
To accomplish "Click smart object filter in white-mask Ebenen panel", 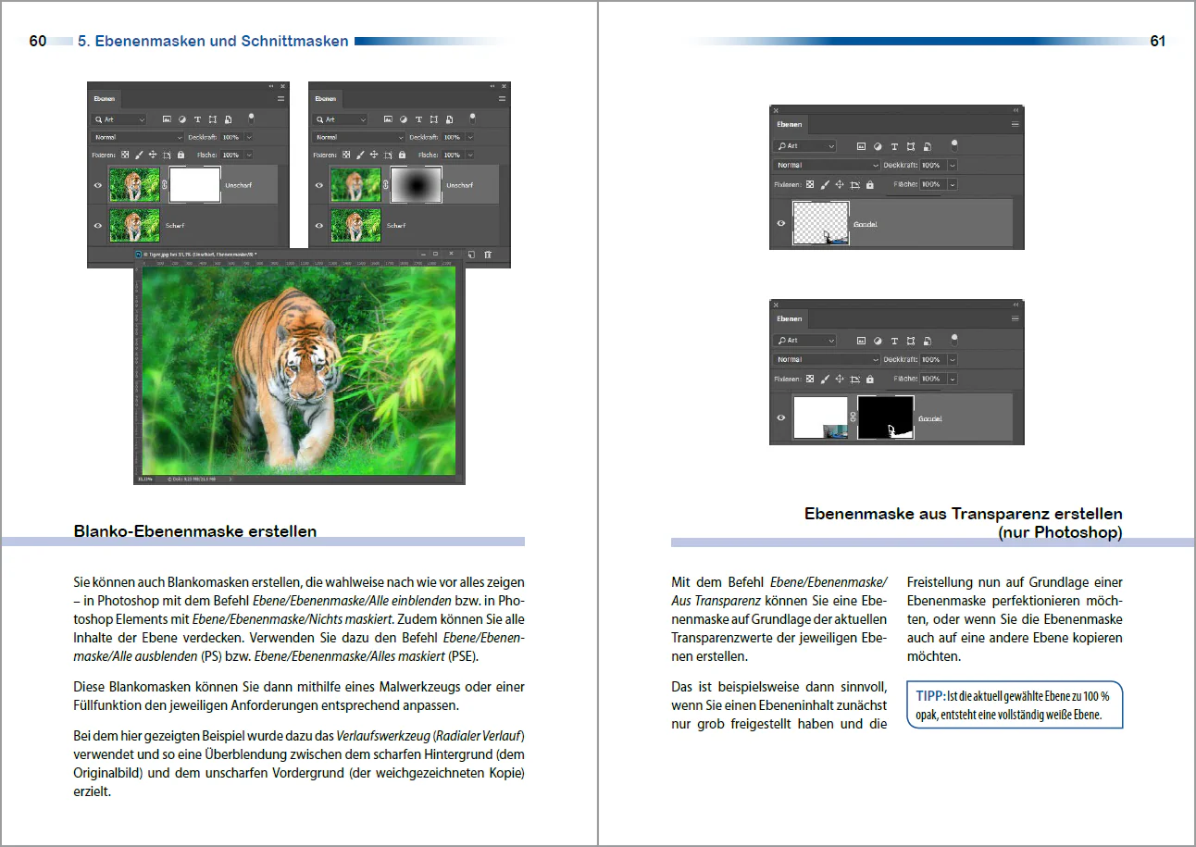I will pos(228,119).
